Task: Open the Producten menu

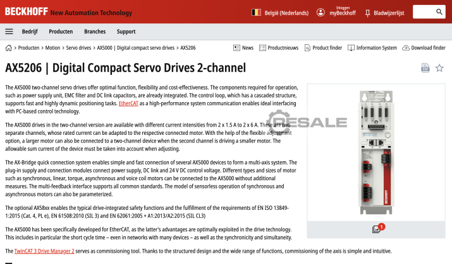Action: tap(61, 32)
